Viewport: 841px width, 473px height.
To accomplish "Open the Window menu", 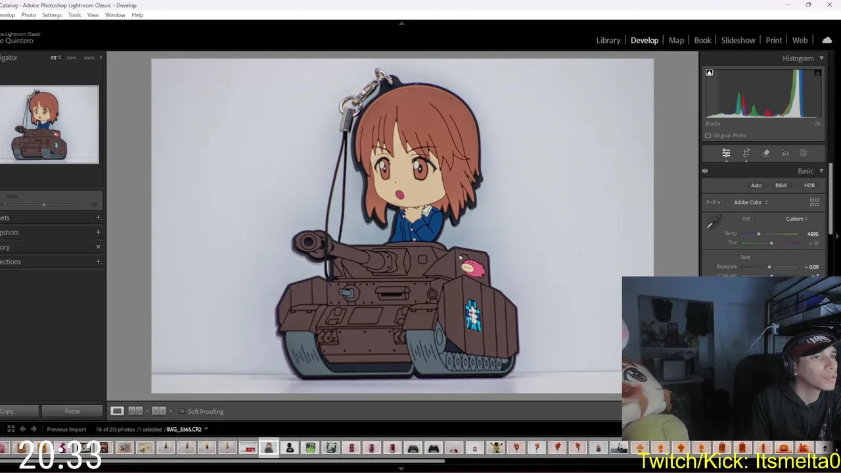I will tap(115, 14).
